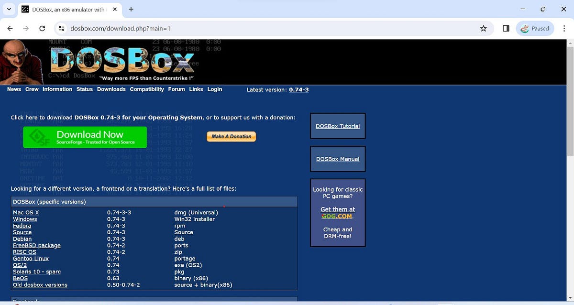Click the Paused sync profile icon
Viewport: 574px width, 305px height.
(x=535, y=28)
